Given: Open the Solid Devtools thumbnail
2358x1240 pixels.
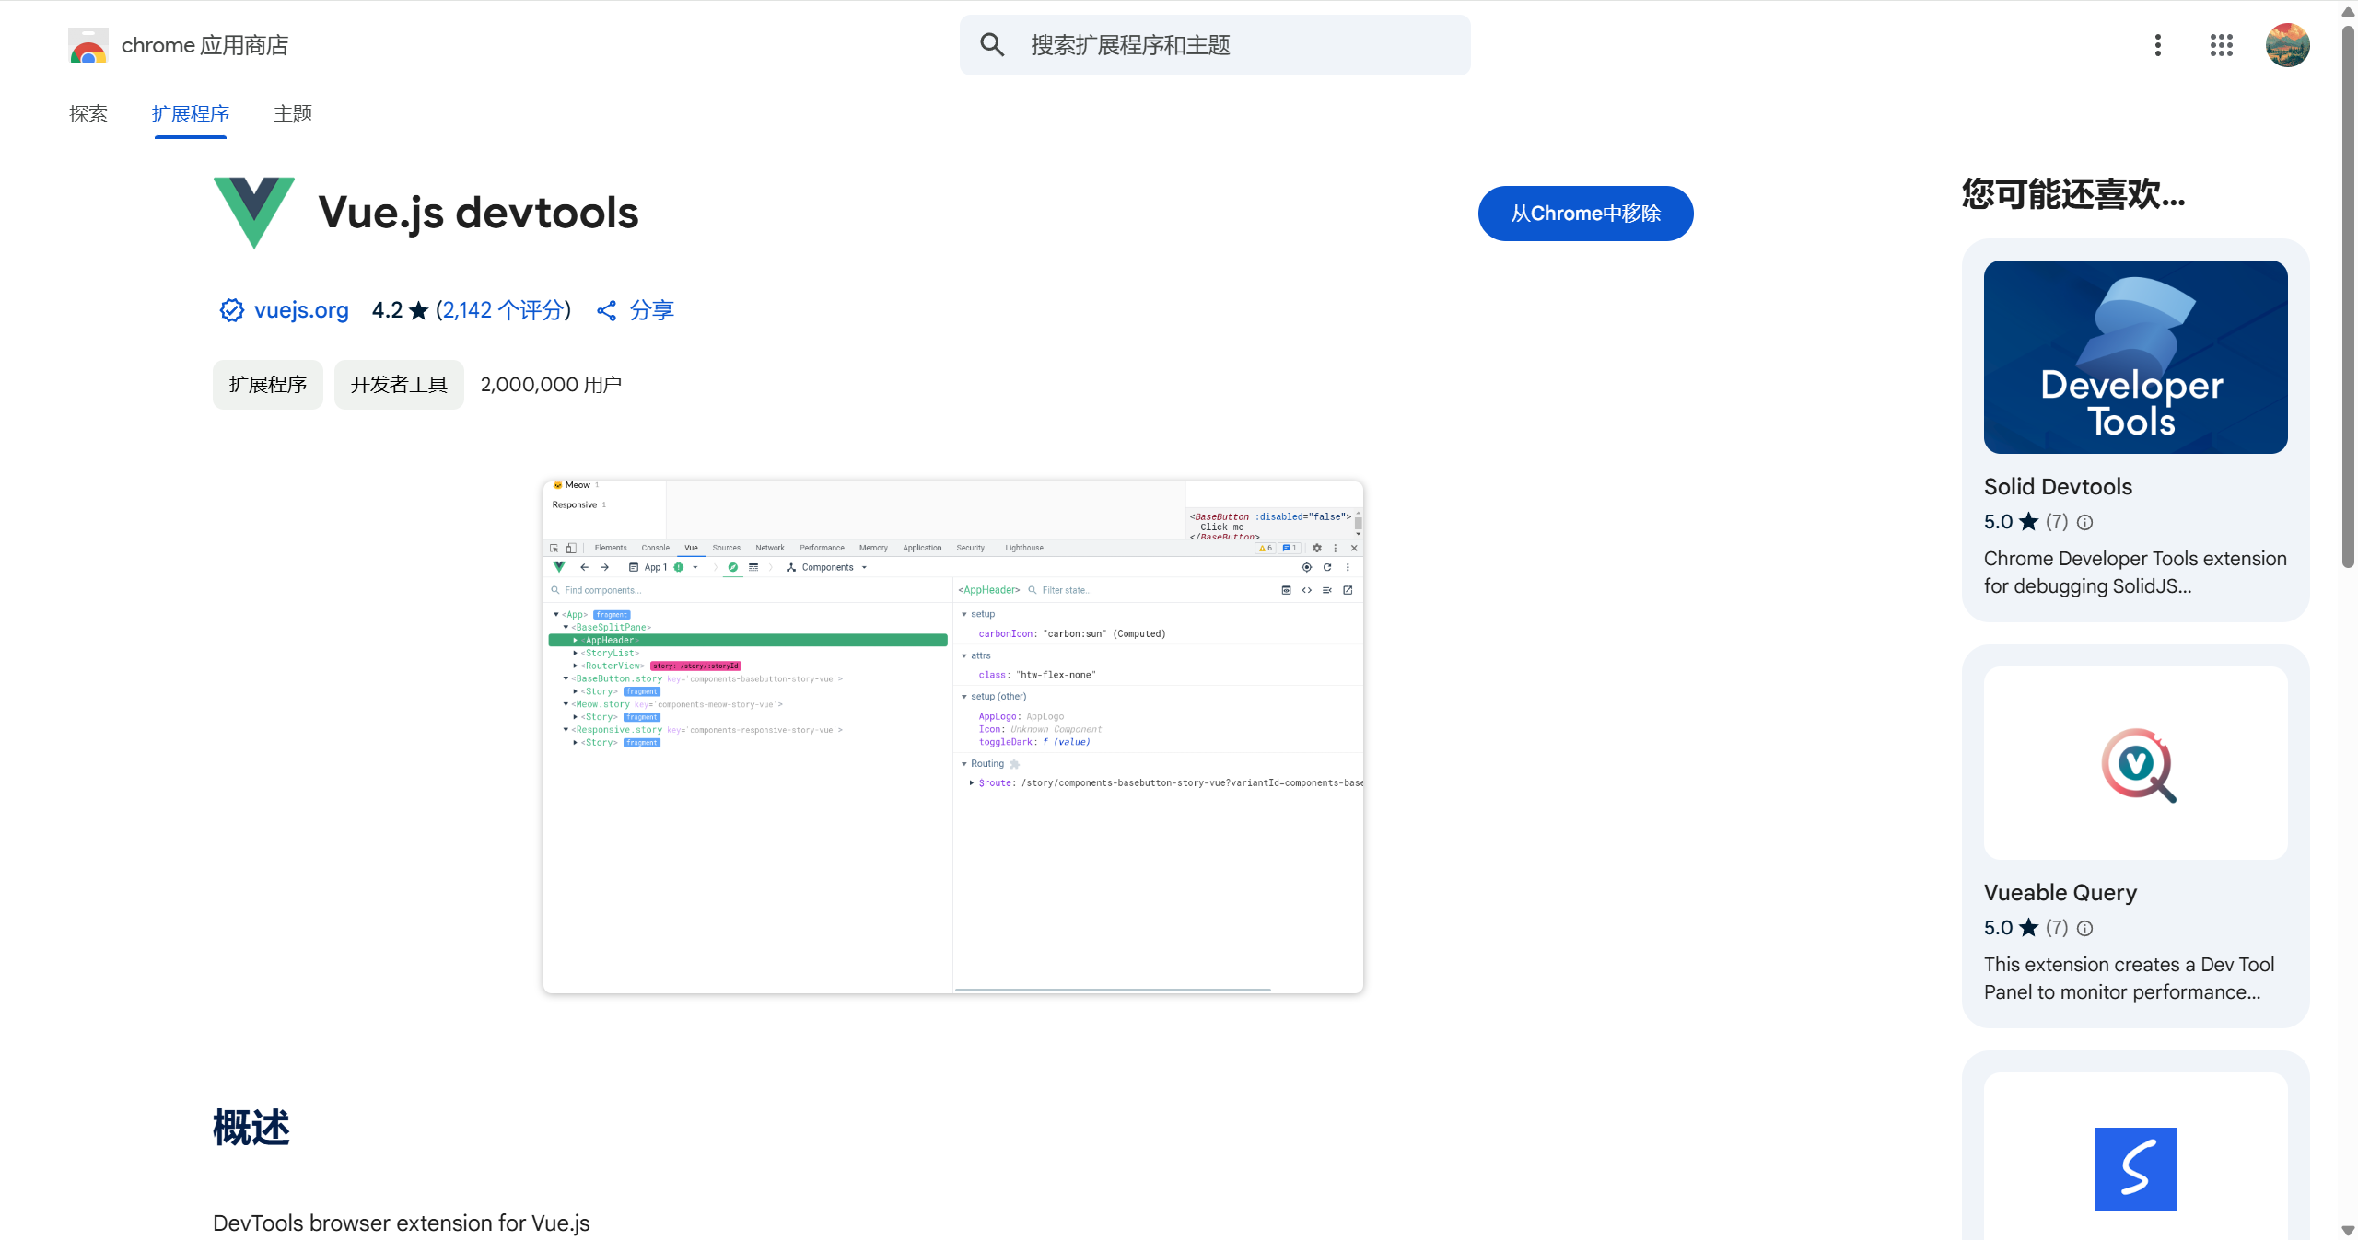Looking at the screenshot, I should (x=2135, y=357).
